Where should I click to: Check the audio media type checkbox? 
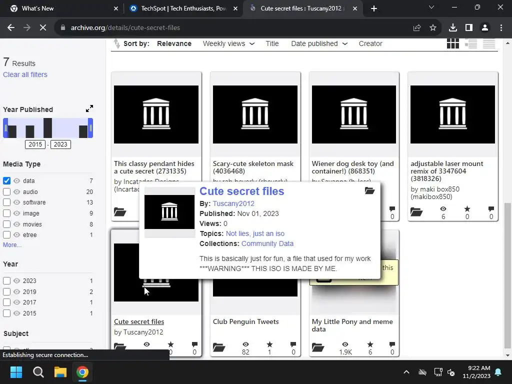pos(7,191)
